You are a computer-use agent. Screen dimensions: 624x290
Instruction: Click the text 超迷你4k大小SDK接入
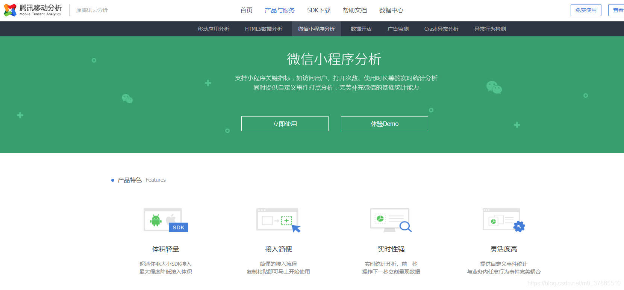coord(166,264)
